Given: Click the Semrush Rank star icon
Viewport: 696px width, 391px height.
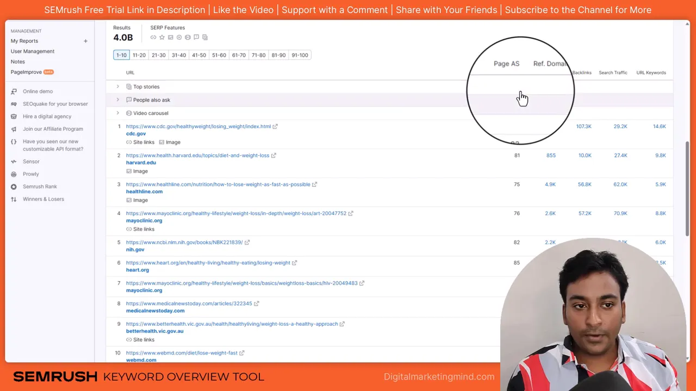Looking at the screenshot, I should (13, 186).
